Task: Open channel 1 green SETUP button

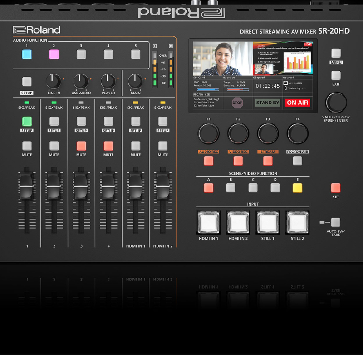Action: pos(27,121)
